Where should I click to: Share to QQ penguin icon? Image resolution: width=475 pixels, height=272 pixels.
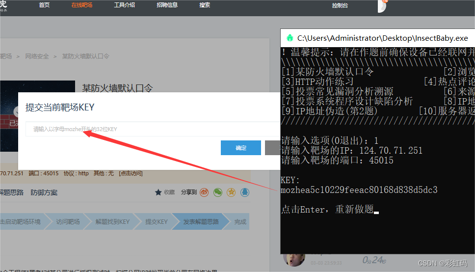(245, 192)
